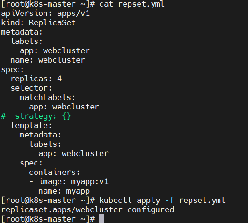Click the 'replicas: 4' value
This screenshot has width=248, height=223.
click(x=36, y=79)
